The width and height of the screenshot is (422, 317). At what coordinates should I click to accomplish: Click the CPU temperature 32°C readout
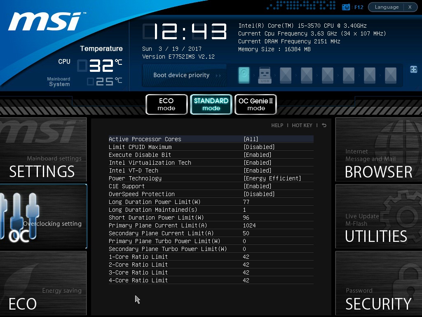pyautogui.click(x=100, y=66)
